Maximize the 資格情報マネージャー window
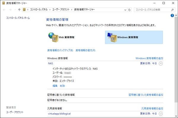This screenshot has width=178, height=118. (x=164, y=3)
